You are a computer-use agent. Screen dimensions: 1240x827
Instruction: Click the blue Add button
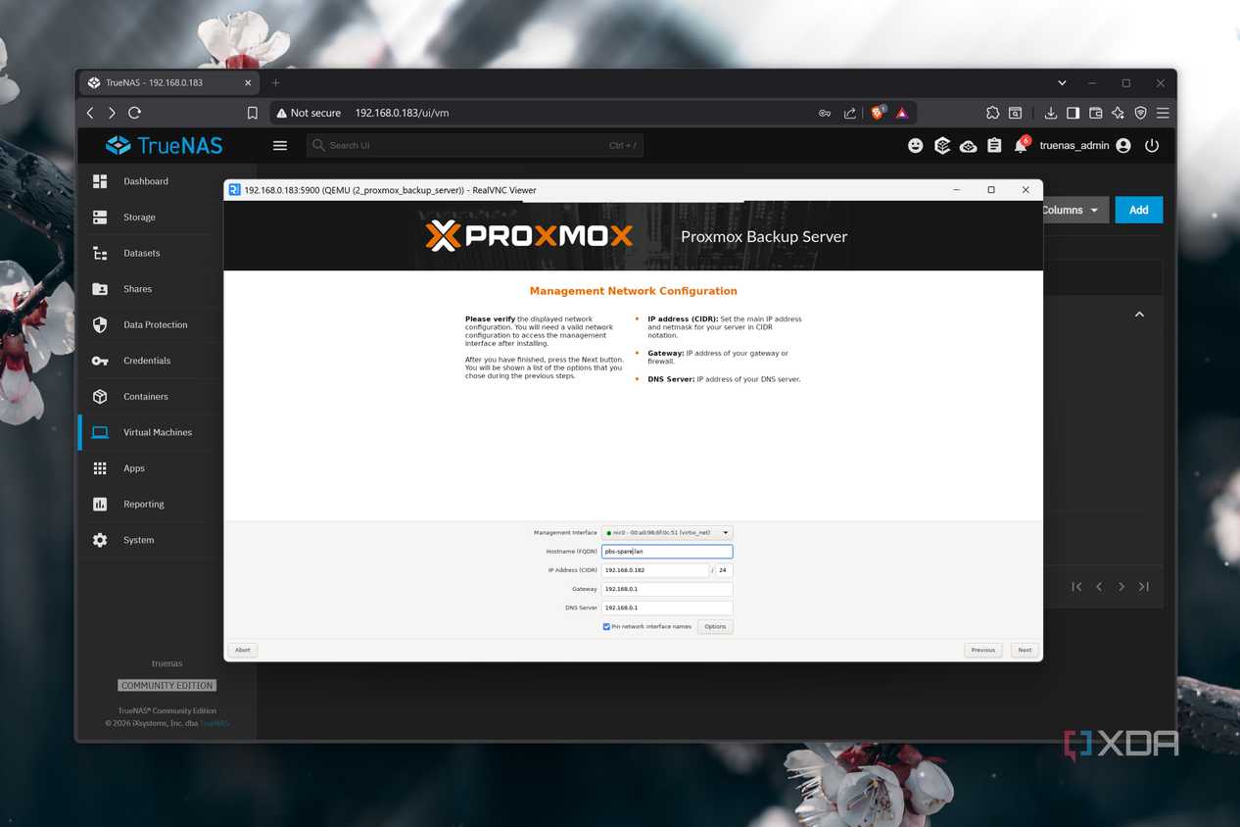click(x=1138, y=210)
